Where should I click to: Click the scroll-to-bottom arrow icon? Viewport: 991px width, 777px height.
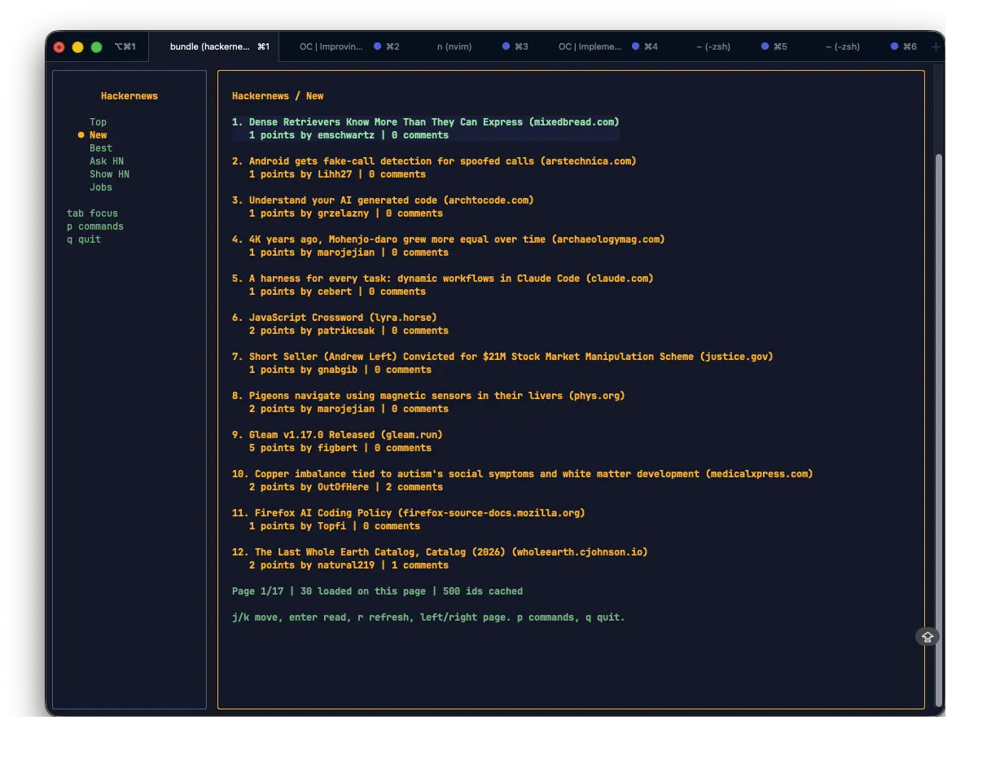click(x=927, y=637)
